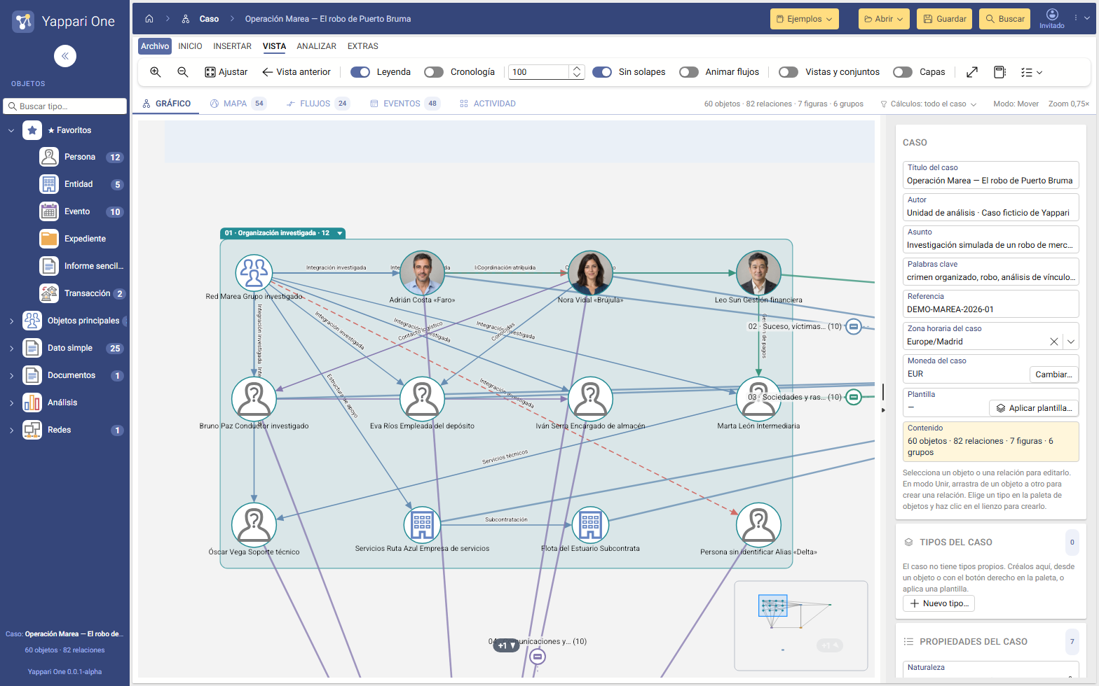
Task: Click the Buscar tipo search field
Action: coord(65,106)
